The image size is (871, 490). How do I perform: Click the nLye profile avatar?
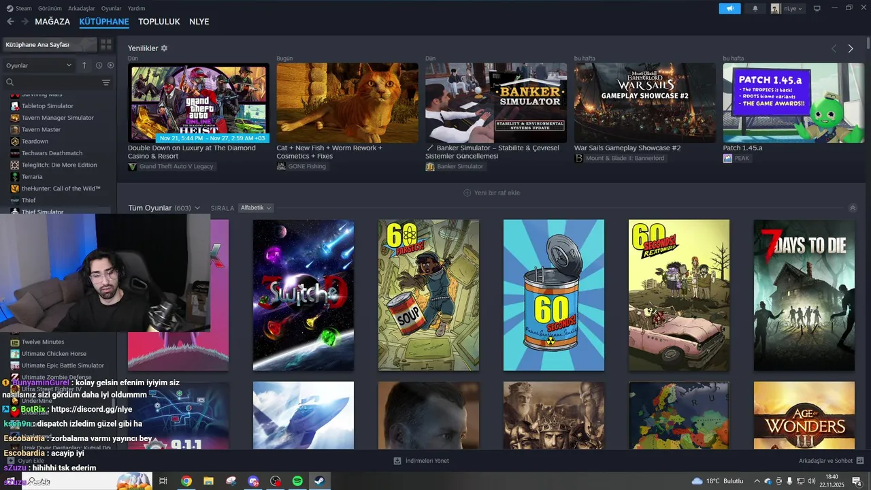776,9
